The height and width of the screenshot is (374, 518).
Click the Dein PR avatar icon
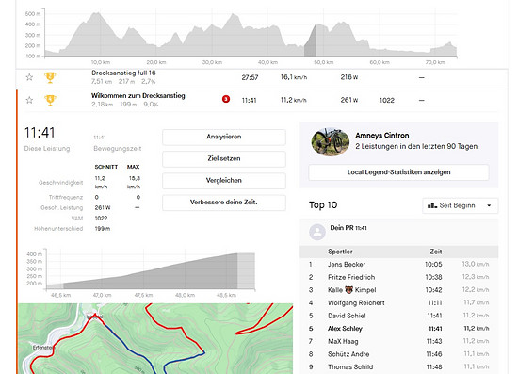click(317, 232)
